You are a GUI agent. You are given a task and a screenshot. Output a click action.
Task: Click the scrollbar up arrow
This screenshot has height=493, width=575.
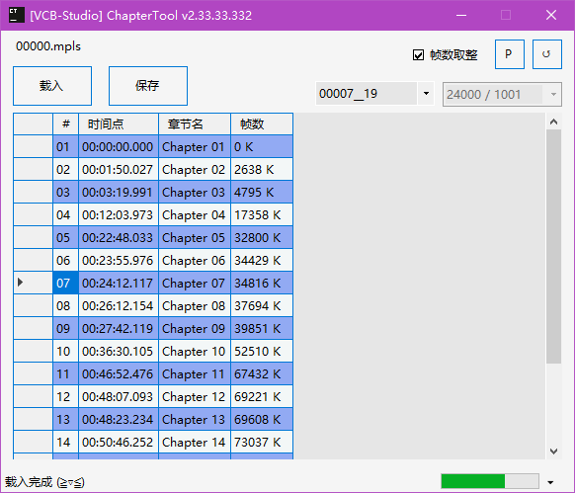(x=553, y=122)
